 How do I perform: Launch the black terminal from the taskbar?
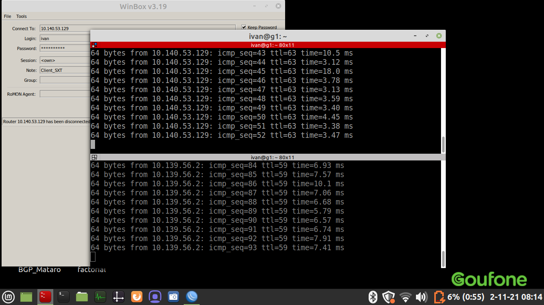[x=63, y=297]
